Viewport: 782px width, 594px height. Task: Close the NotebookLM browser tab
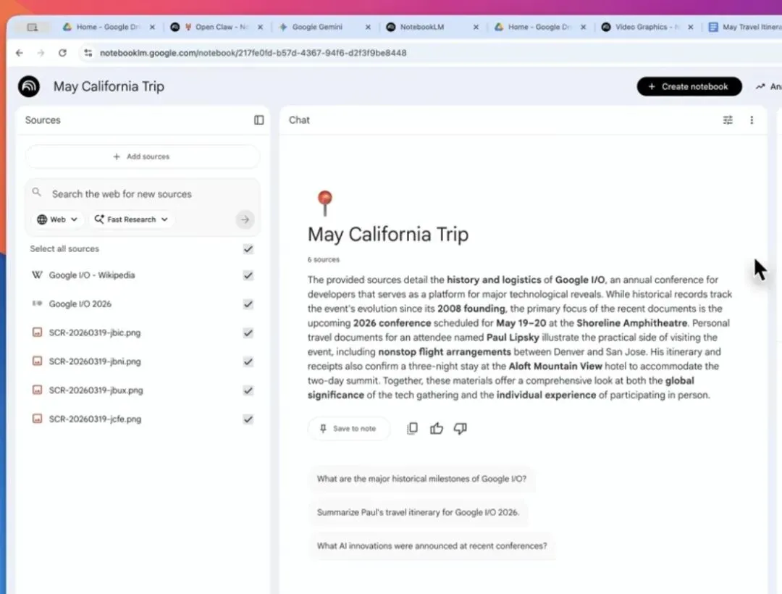click(x=476, y=27)
